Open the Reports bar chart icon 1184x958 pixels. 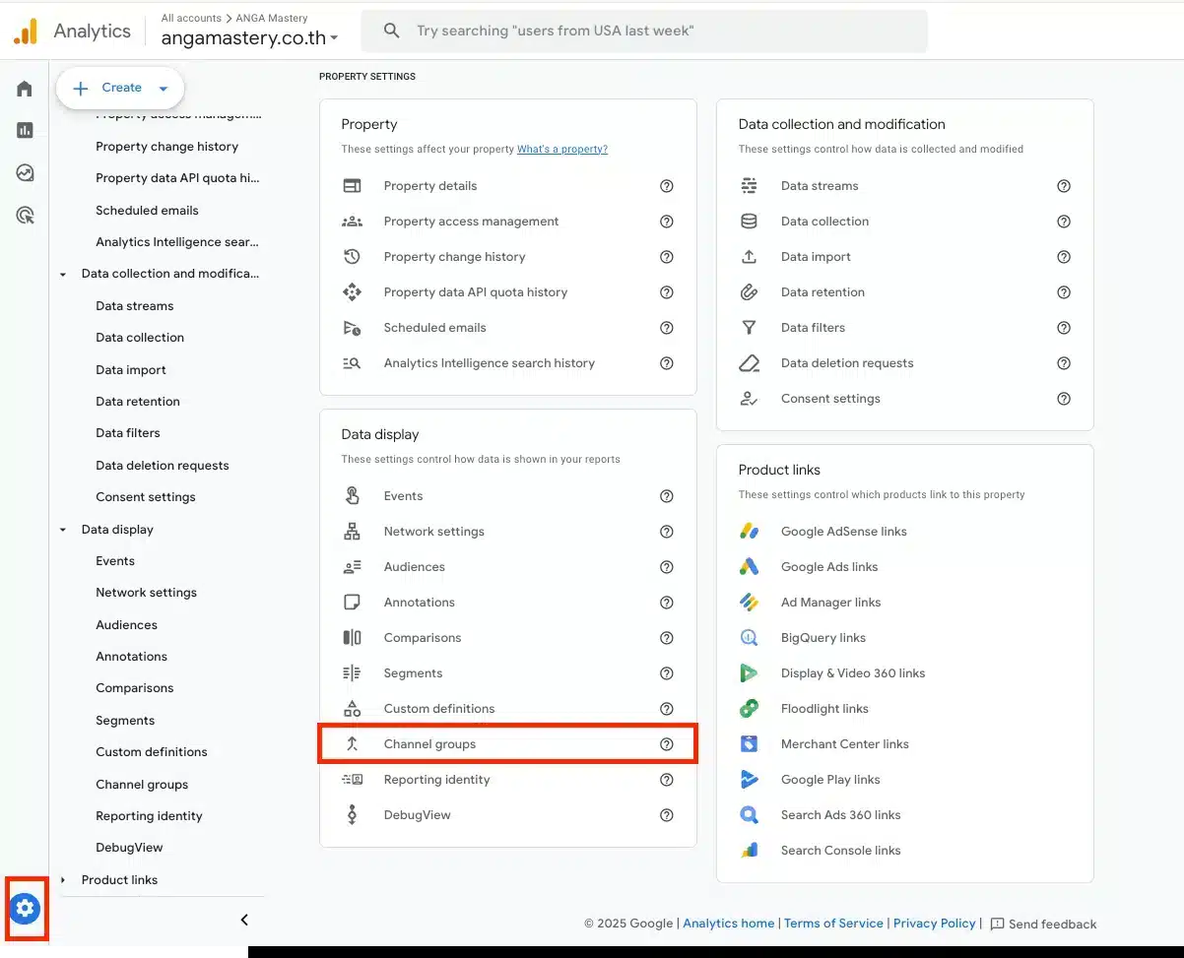[25, 130]
